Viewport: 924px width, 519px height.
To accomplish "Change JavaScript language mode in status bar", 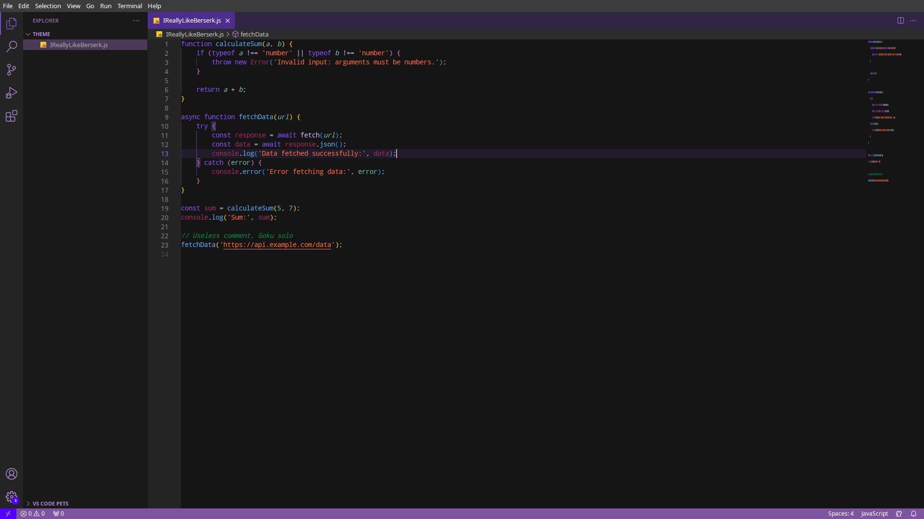I will [x=874, y=513].
